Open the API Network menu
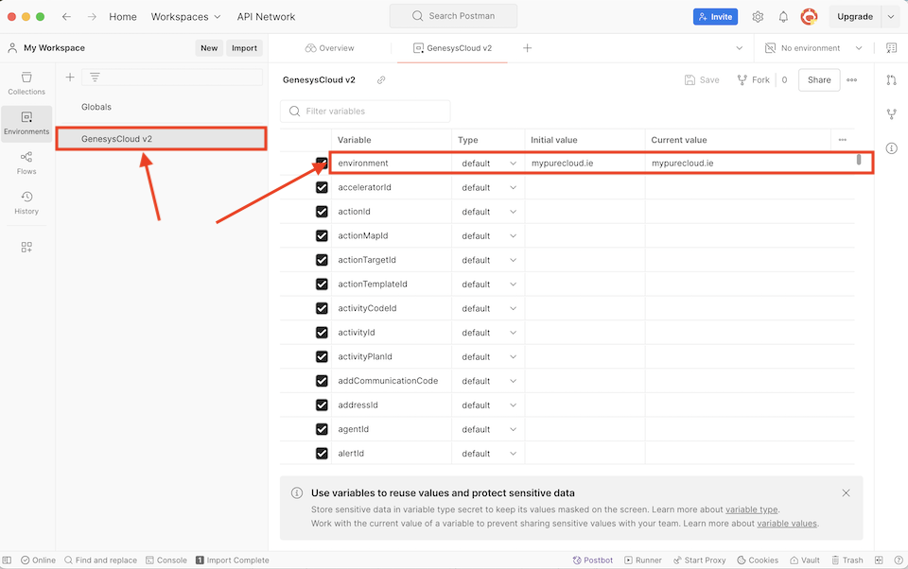Image resolution: width=908 pixels, height=569 pixels. coord(266,16)
